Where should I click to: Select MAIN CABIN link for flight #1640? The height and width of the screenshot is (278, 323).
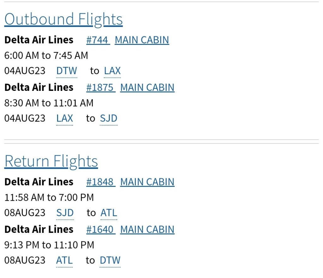[x=147, y=229]
